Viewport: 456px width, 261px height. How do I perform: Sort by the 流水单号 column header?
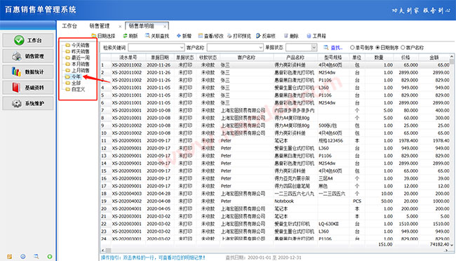(x=128, y=58)
